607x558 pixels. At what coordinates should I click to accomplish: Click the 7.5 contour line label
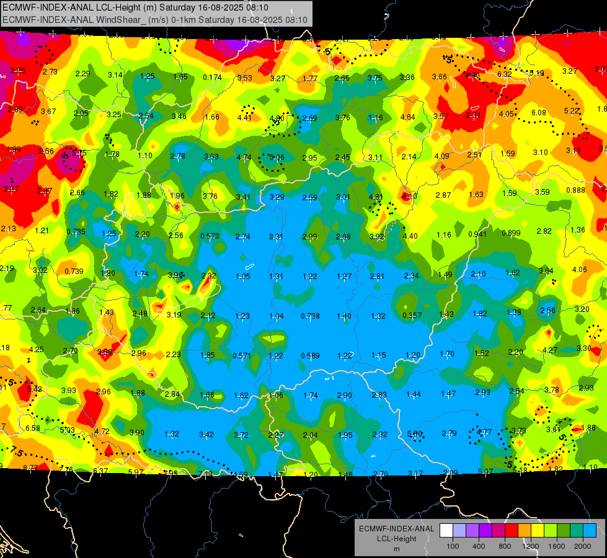click(x=16, y=451)
